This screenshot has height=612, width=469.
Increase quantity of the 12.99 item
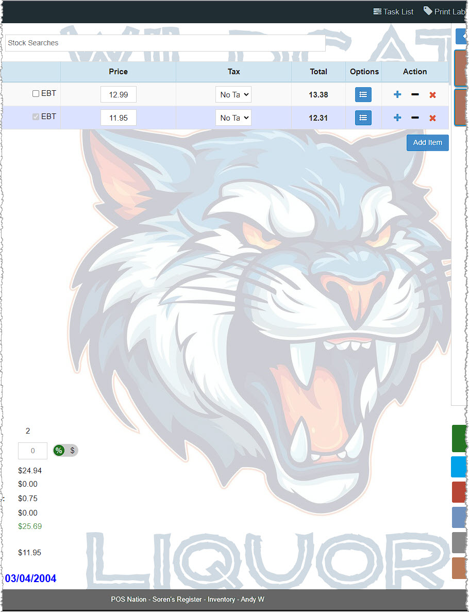click(x=397, y=94)
